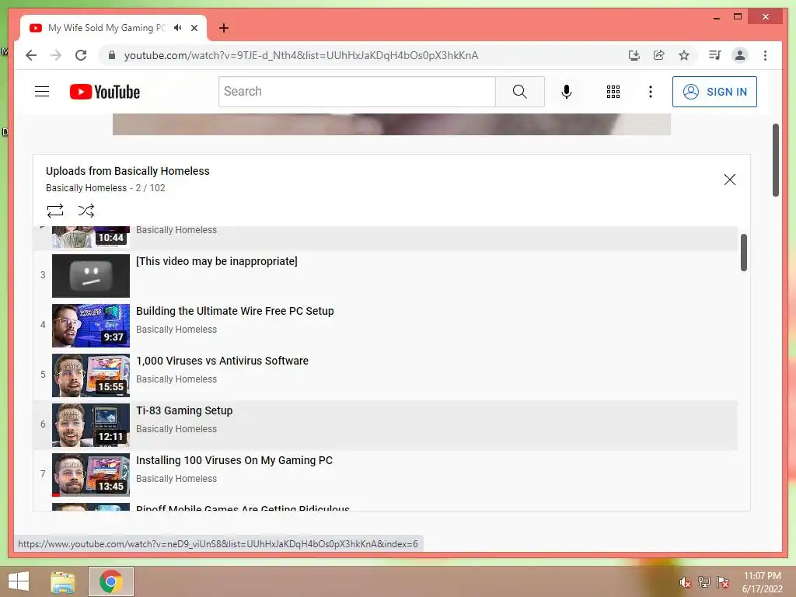Play the currently playing 10:44 playlist video

coord(91,236)
